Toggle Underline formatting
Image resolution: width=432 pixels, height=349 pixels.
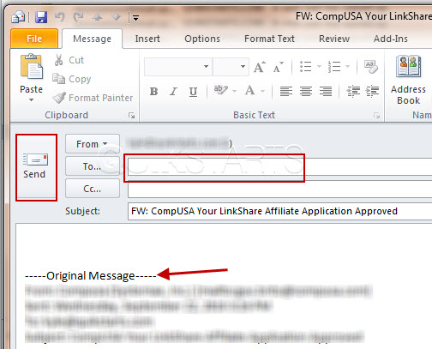(x=193, y=92)
